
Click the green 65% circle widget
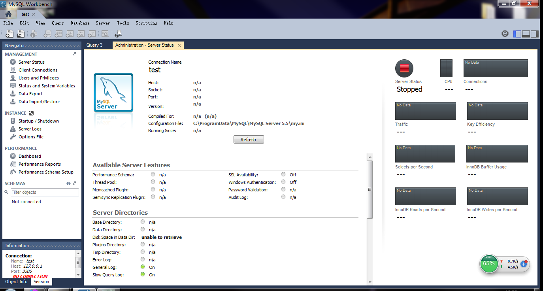(x=489, y=264)
